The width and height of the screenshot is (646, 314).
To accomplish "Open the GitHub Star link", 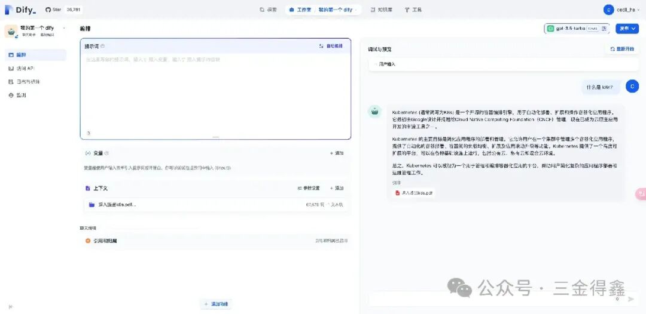I will pos(53,10).
